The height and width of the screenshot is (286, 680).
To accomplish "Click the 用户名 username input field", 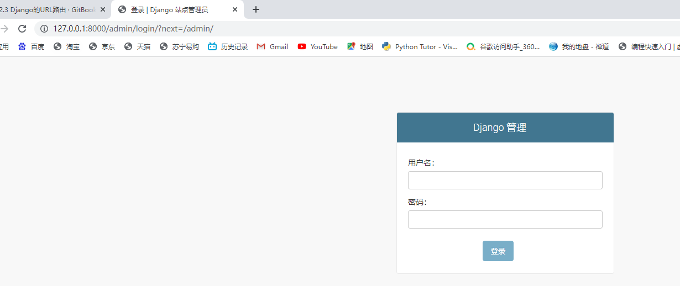I will pyautogui.click(x=505, y=180).
